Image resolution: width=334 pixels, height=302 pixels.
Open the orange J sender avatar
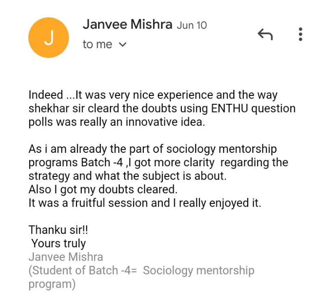(49, 38)
